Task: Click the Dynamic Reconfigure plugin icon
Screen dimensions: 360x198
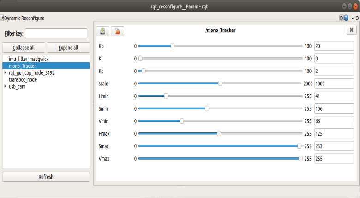Action: (2, 18)
